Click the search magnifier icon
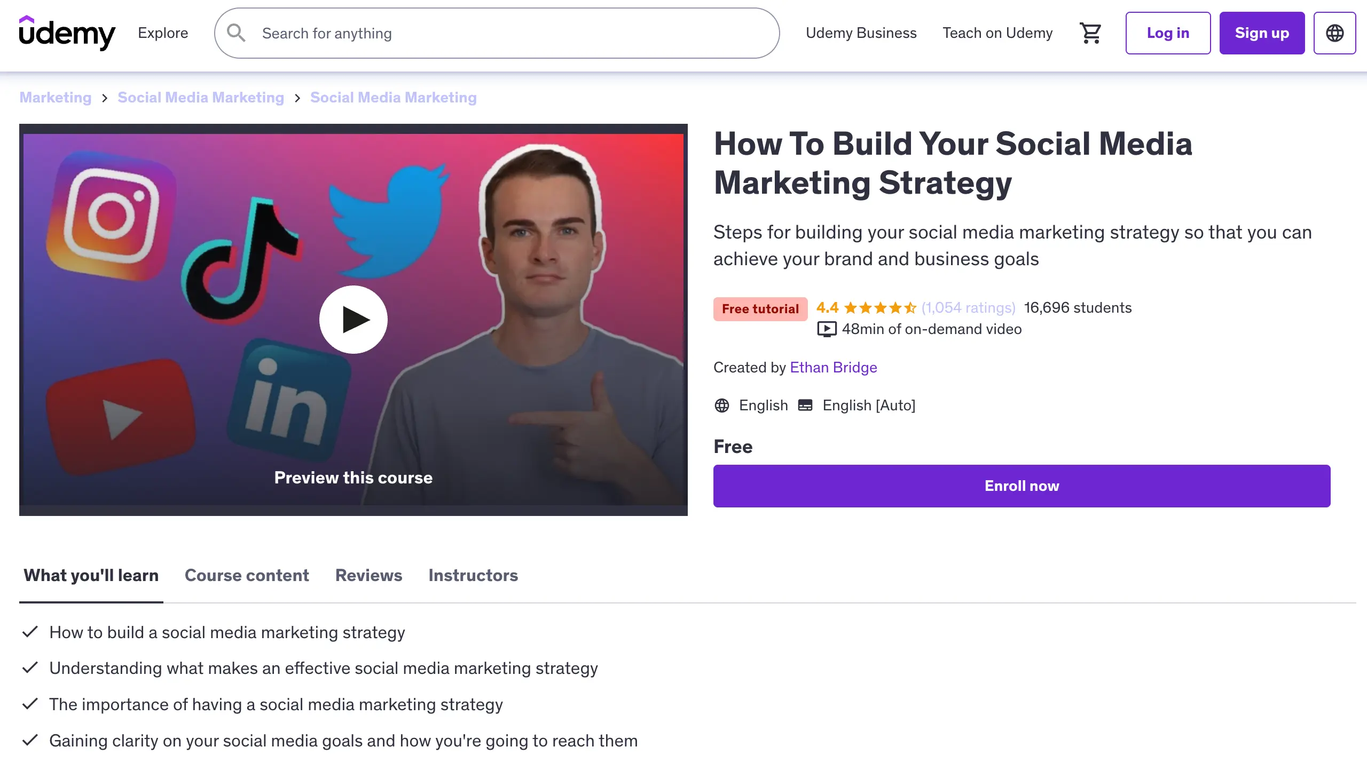 (235, 33)
